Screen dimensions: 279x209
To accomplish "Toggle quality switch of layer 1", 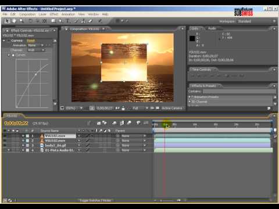I will (x=87, y=136).
